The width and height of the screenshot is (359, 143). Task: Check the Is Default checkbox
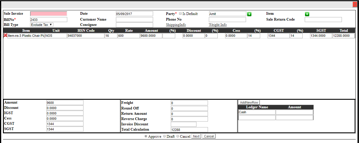[x=180, y=14]
